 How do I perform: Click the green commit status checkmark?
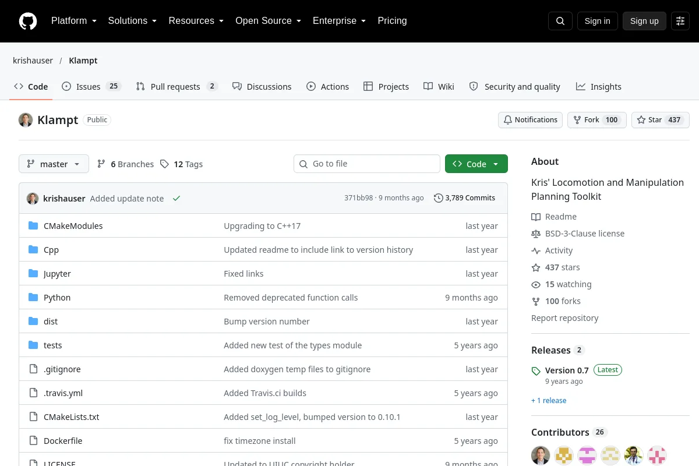[x=176, y=198]
